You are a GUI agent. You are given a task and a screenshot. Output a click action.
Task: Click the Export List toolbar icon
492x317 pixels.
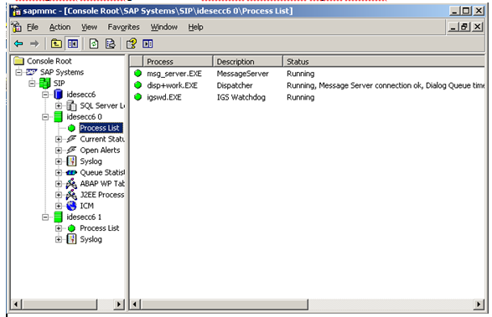point(110,43)
